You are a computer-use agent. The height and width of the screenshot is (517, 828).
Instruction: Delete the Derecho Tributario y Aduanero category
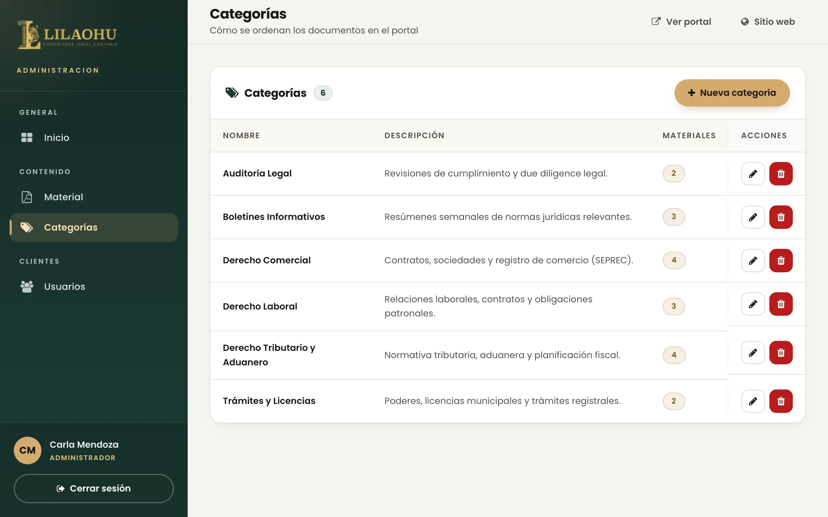(781, 353)
